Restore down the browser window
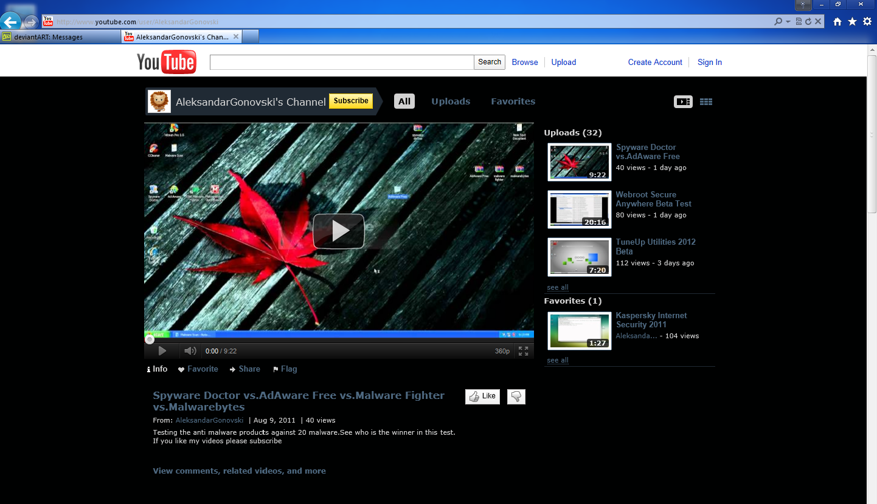 tap(838, 4)
